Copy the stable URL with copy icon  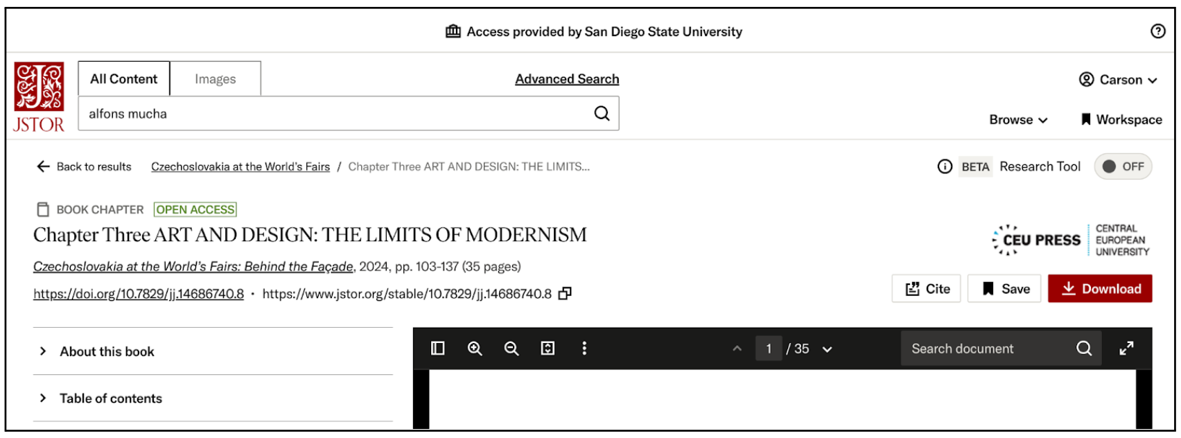click(x=566, y=294)
